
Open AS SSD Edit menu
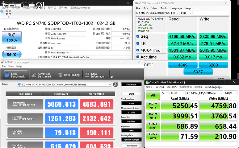(x=145, y=8)
